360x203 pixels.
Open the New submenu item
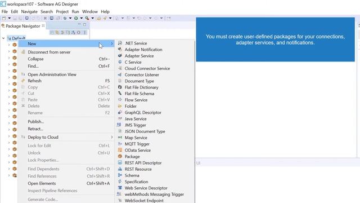point(66,44)
